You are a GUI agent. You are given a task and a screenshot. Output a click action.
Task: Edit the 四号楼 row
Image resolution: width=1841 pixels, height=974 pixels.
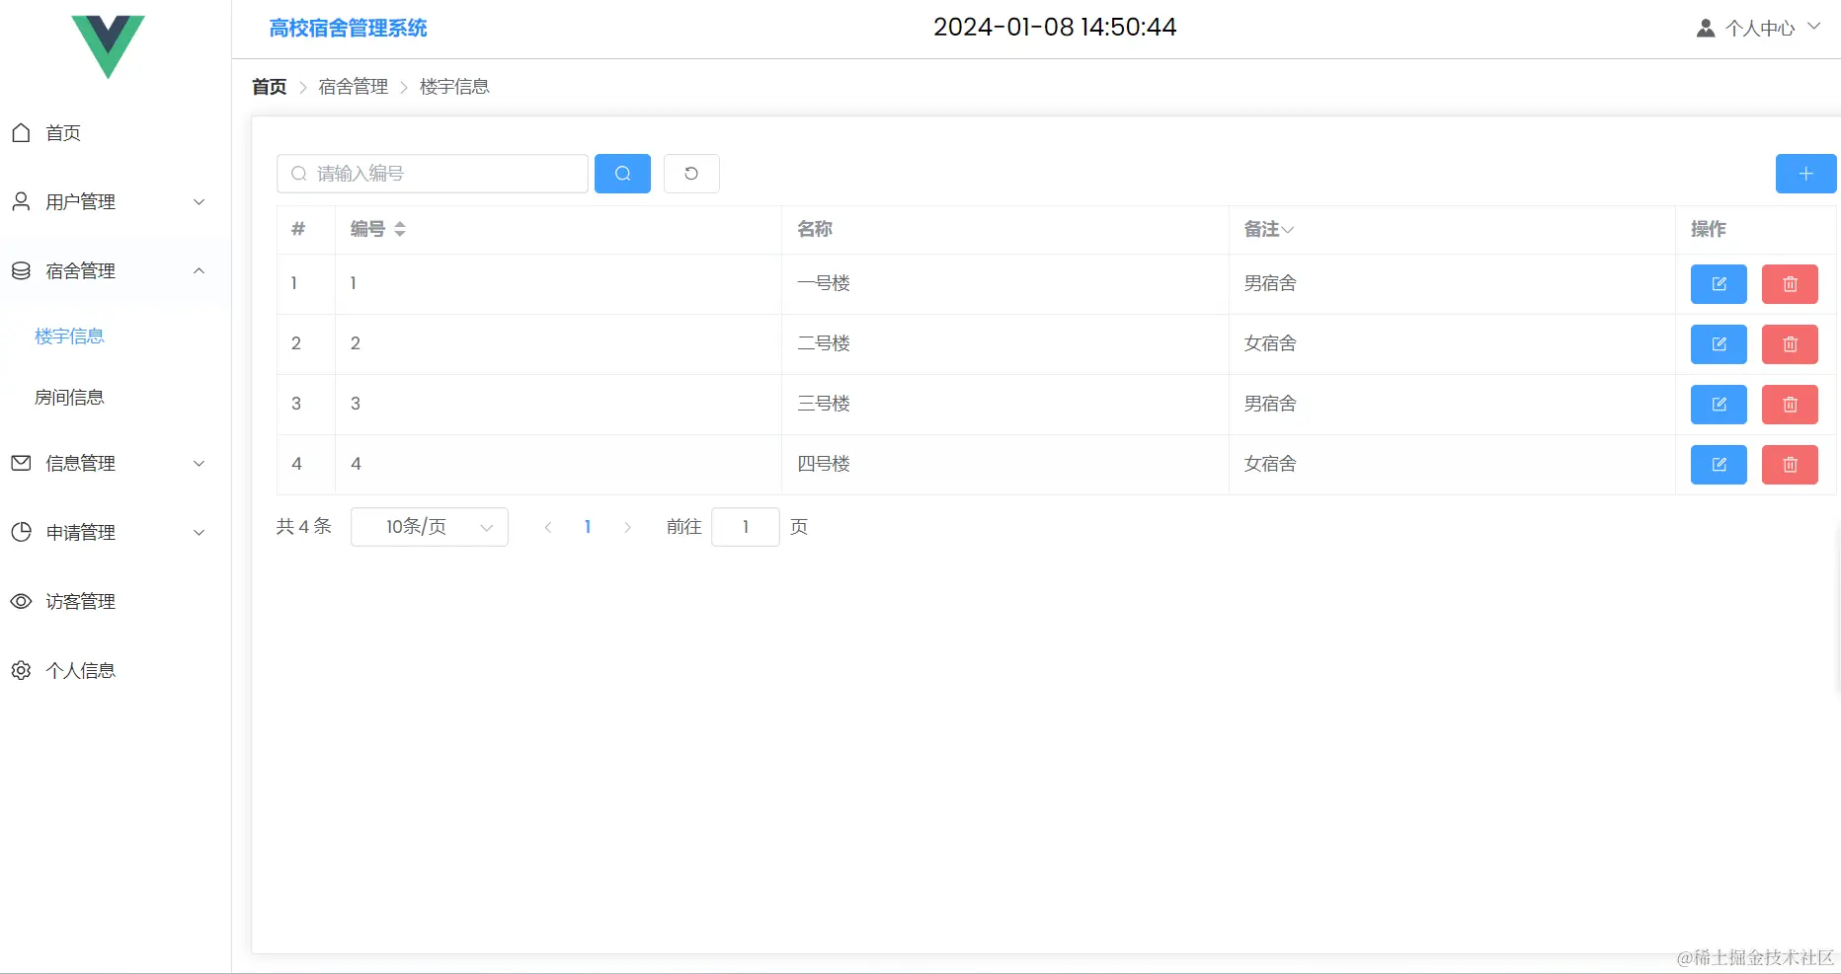click(1719, 465)
